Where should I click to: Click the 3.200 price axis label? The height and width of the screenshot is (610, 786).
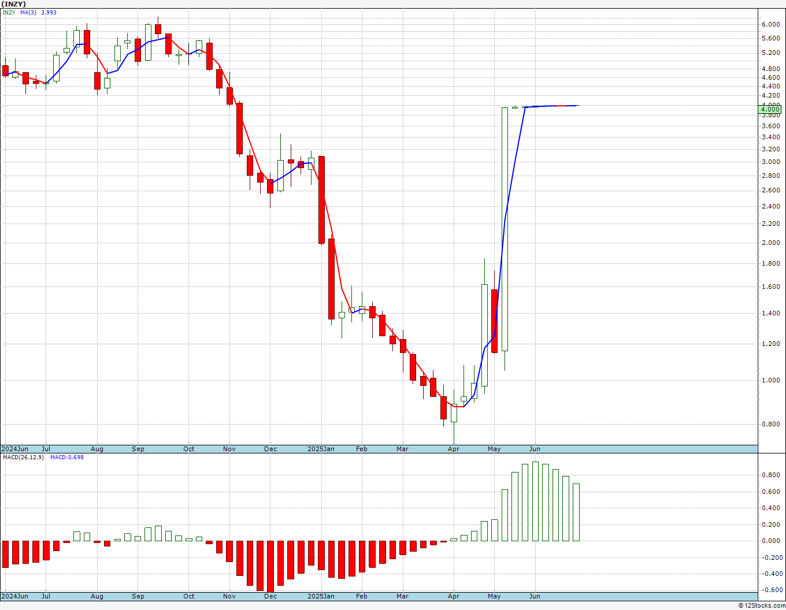(771, 149)
